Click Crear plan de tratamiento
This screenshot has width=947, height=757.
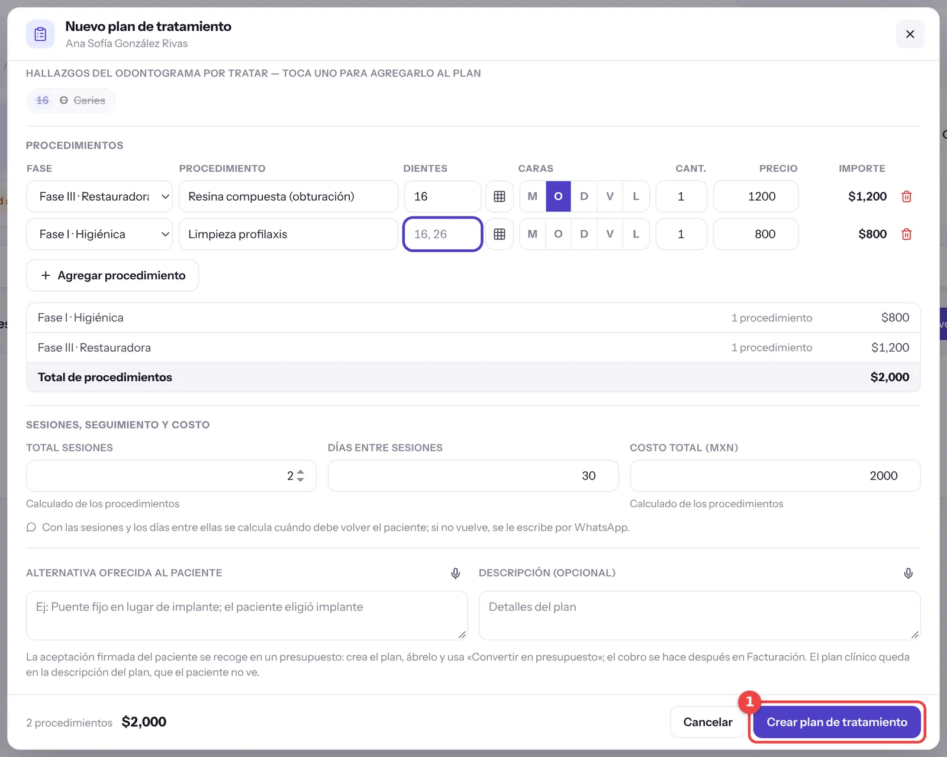click(836, 722)
